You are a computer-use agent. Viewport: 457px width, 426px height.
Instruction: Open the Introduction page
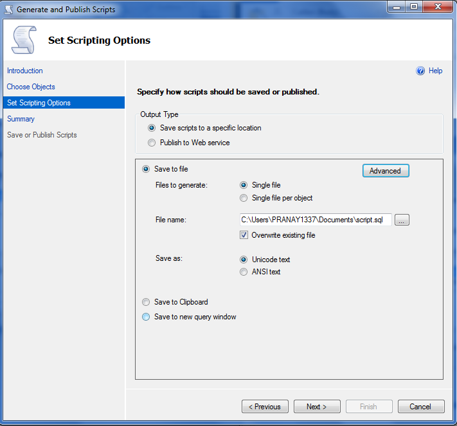coord(25,71)
